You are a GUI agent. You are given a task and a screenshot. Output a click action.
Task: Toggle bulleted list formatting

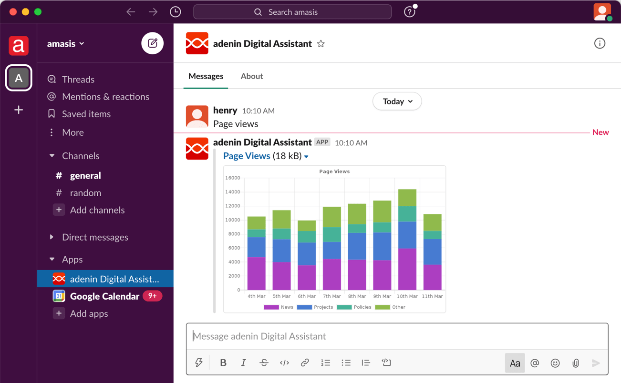point(346,363)
